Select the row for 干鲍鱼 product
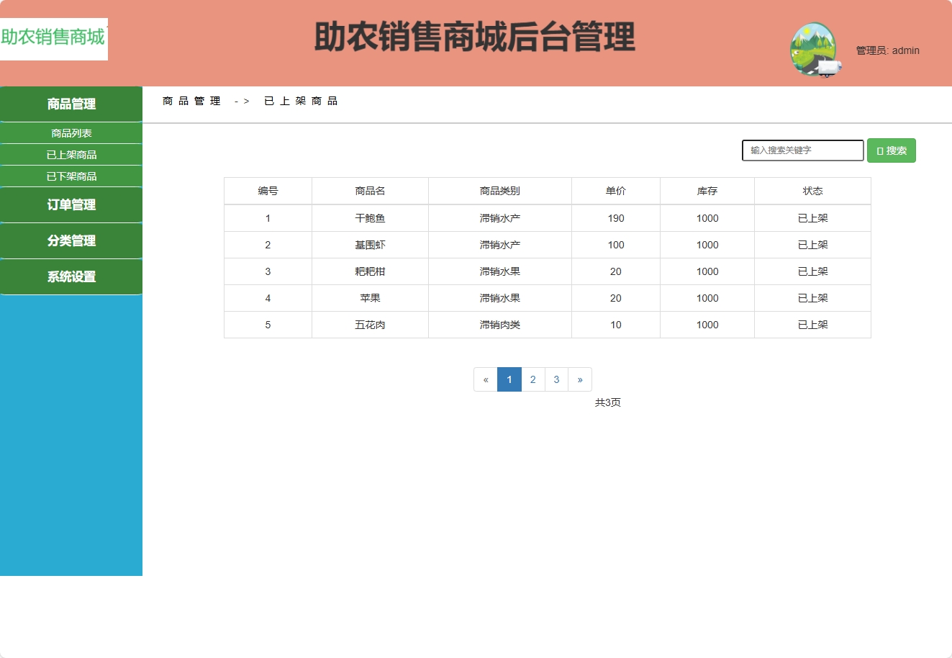The height and width of the screenshot is (658, 952). point(369,217)
